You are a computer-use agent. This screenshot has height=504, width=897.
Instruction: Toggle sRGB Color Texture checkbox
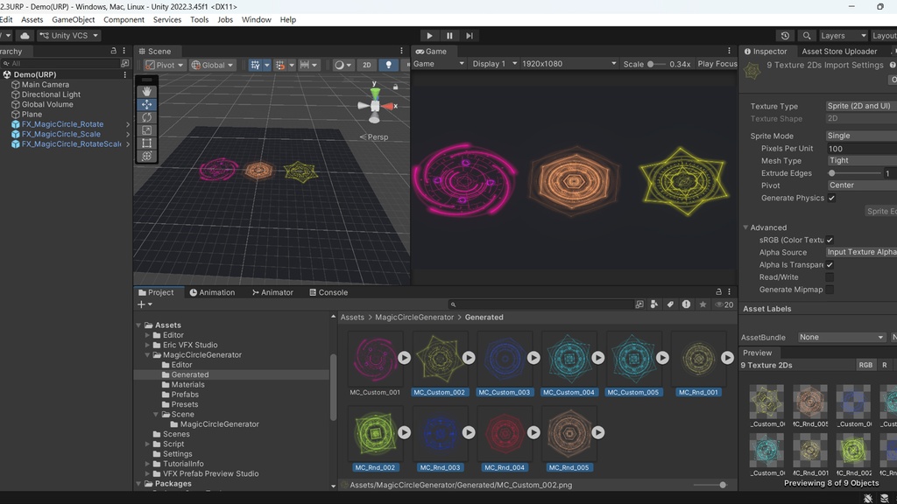(x=830, y=240)
